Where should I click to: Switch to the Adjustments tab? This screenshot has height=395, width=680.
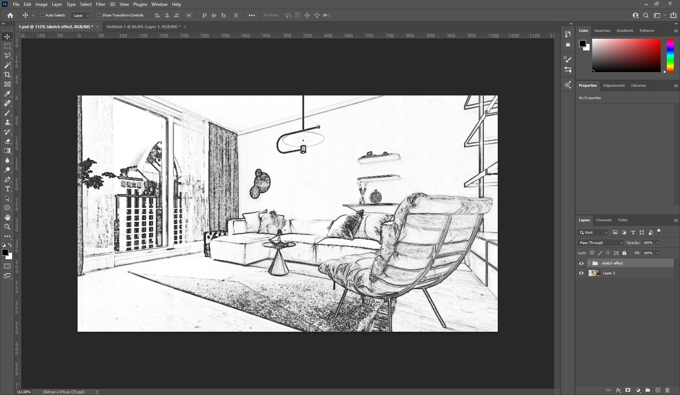pos(614,86)
